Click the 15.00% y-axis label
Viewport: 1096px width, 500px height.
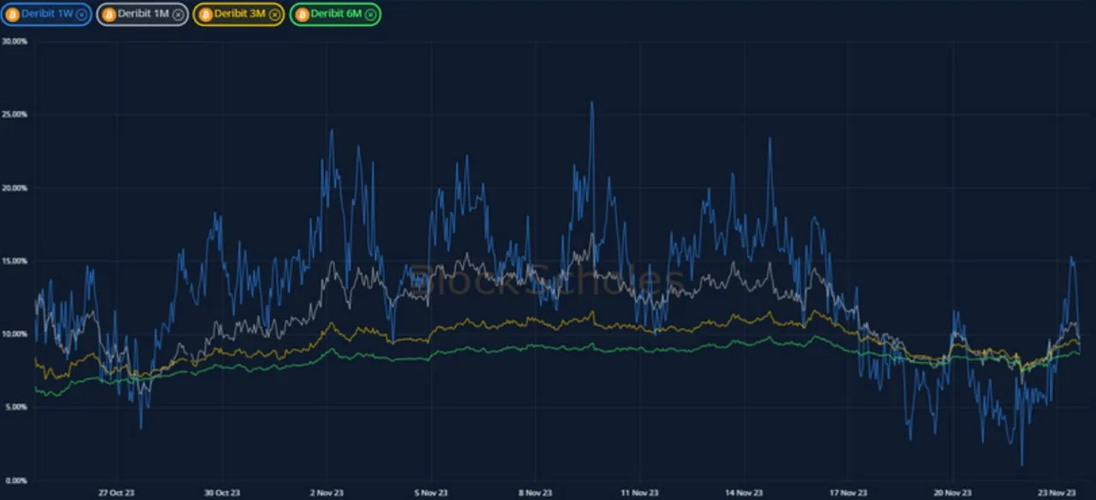pyautogui.click(x=15, y=260)
